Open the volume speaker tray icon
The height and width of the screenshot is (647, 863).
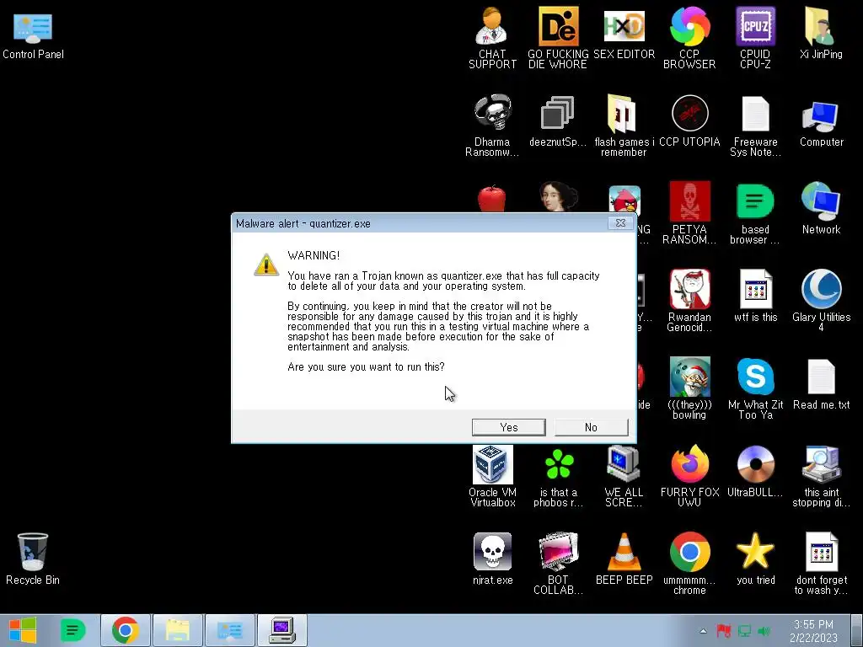click(x=764, y=631)
